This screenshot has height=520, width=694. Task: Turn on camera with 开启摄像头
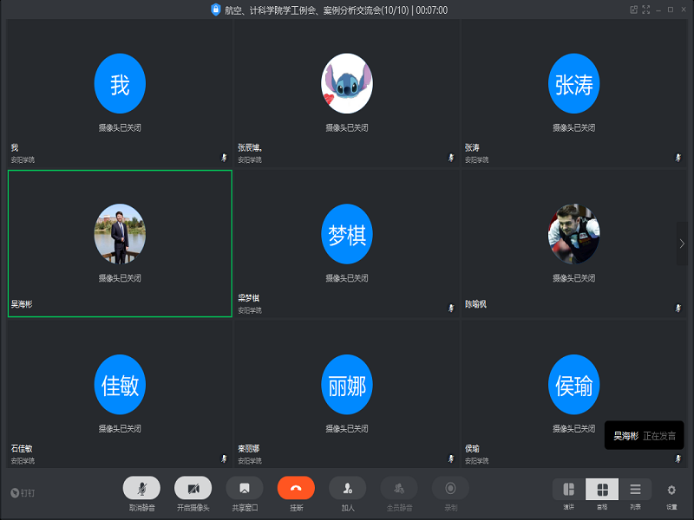[193, 489]
